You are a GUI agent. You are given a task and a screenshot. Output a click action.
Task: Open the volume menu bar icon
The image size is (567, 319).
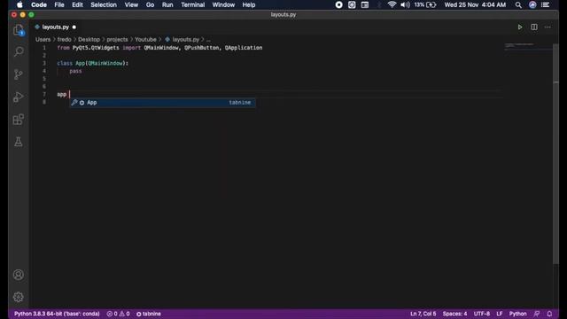click(405, 5)
